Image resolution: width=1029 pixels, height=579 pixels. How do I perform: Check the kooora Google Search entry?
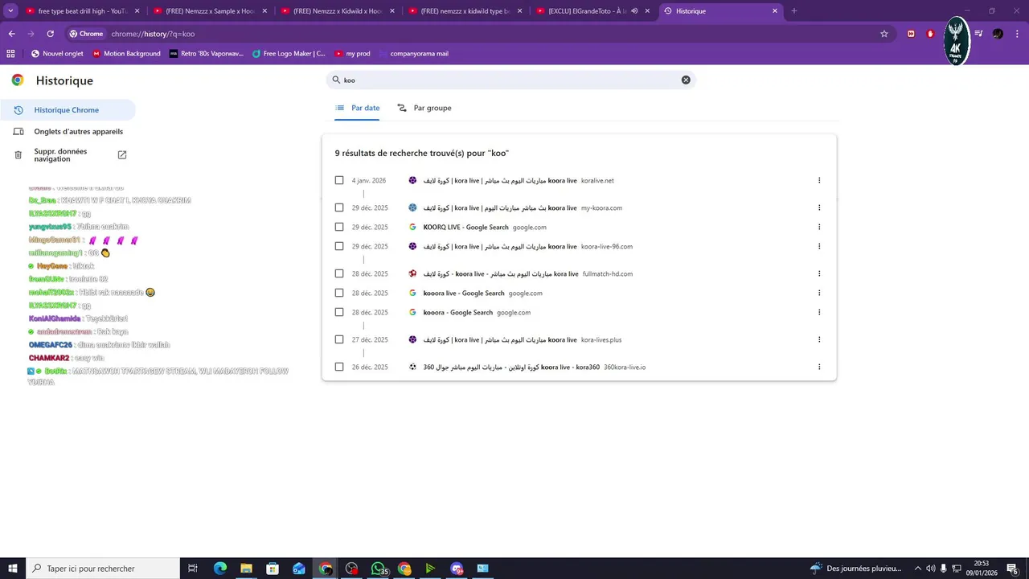339,312
